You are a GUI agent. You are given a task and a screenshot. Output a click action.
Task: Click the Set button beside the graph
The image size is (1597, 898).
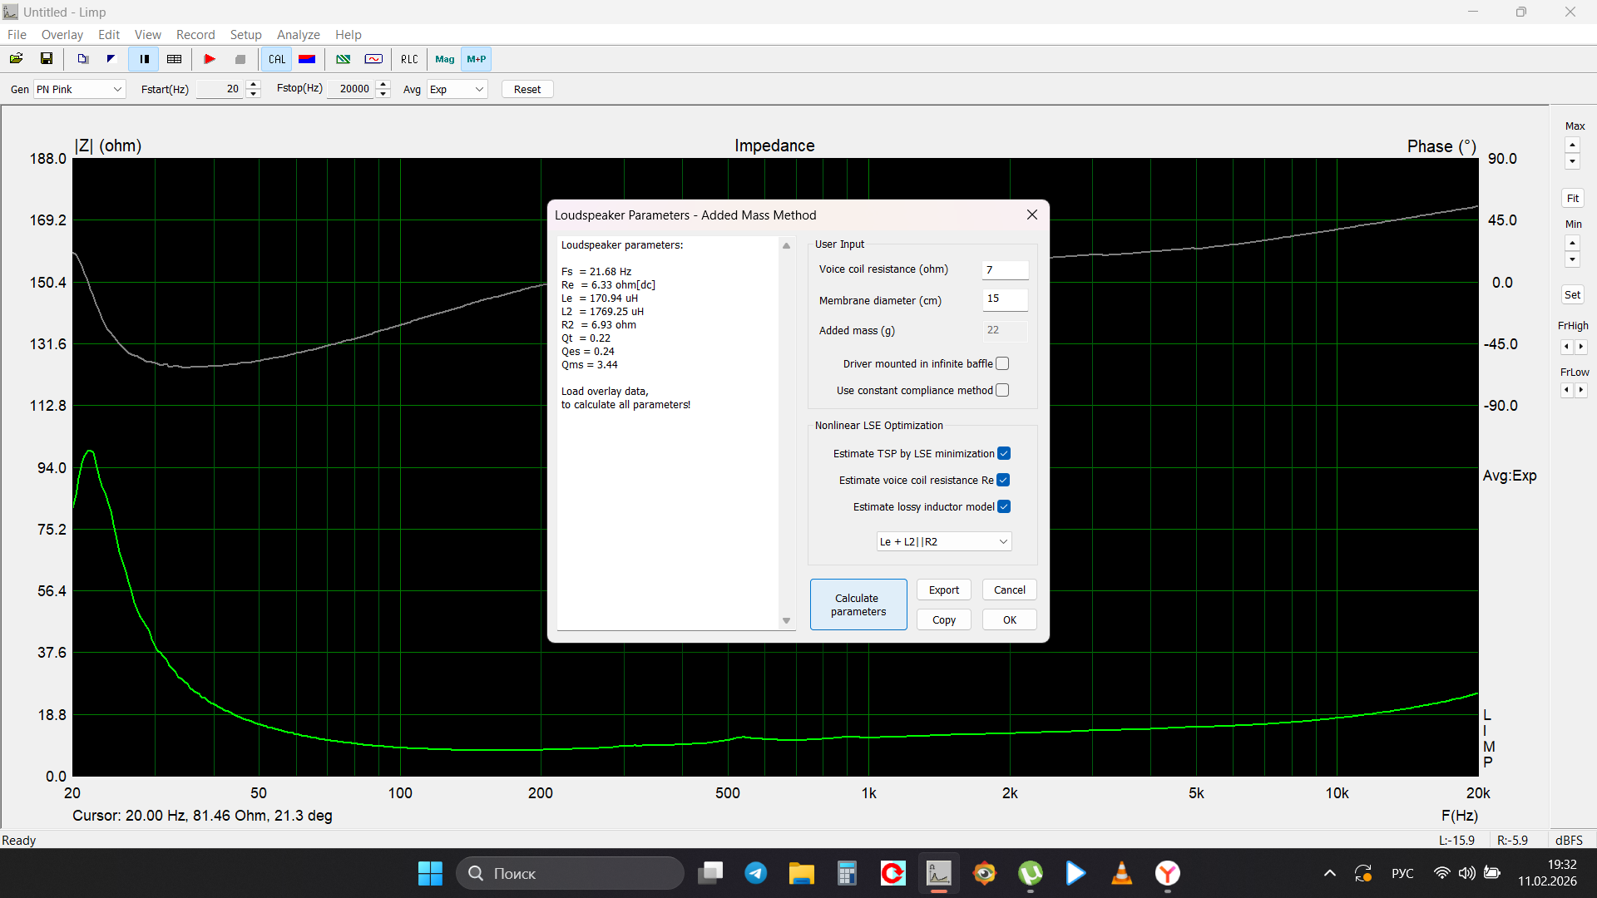[x=1572, y=294]
